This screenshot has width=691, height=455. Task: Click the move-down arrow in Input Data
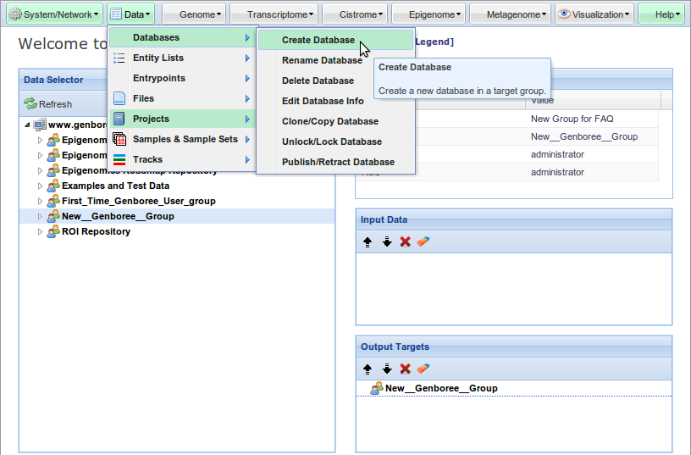point(387,241)
